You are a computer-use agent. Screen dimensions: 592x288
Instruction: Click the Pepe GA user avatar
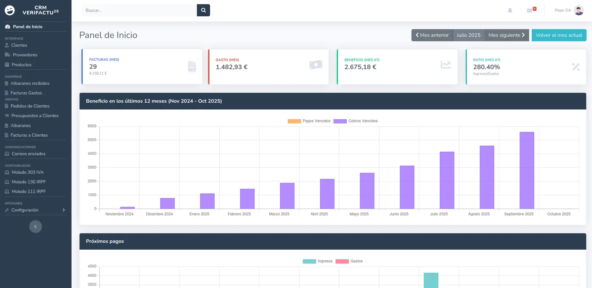click(x=579, y=10)
